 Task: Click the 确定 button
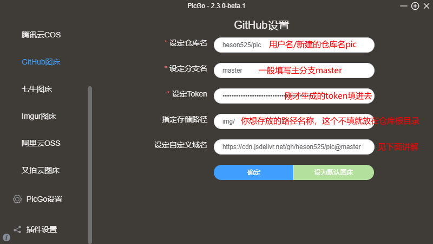point(253,172)
